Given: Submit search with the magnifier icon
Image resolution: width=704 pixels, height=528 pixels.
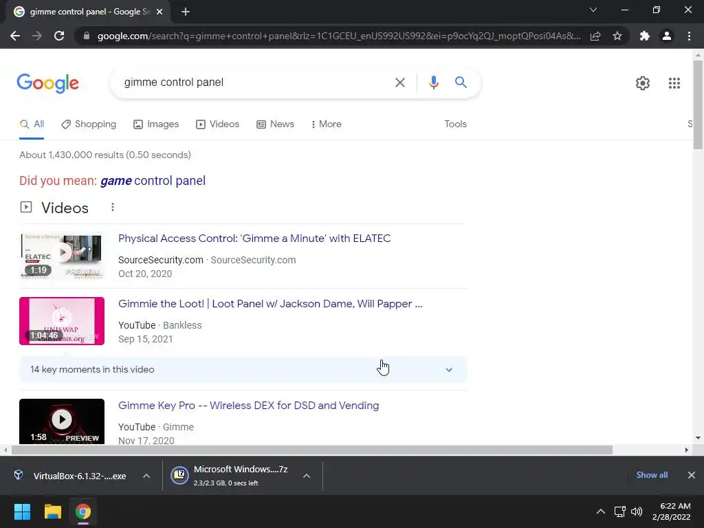Looking at the screenshot, I should tap(461, 82).
